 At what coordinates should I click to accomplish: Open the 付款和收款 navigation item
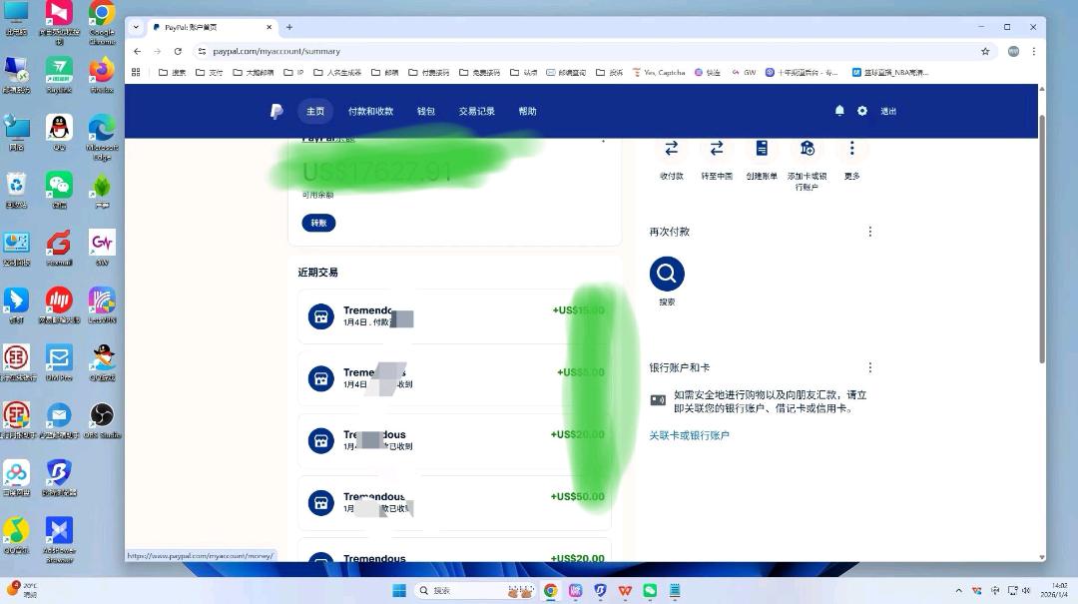[370, 111]
